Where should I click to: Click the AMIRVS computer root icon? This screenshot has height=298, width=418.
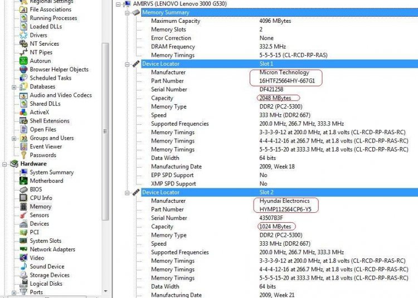point(128,4)
